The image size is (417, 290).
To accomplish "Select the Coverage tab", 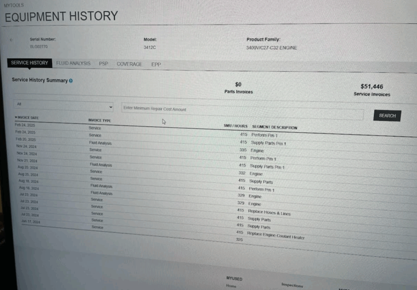I will click(x=129, y=64).
